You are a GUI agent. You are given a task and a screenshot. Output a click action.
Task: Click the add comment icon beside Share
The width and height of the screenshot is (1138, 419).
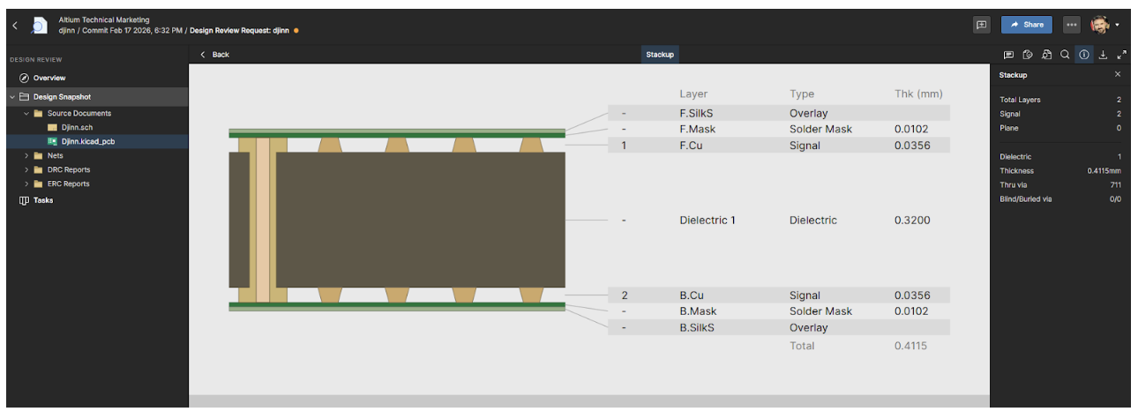click(981, 25)
